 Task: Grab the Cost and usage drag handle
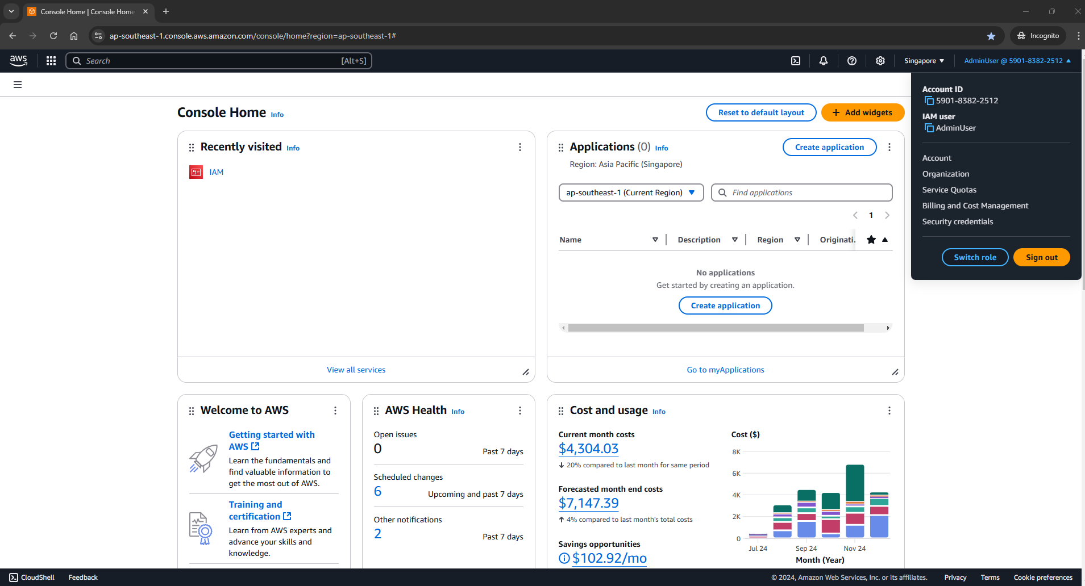click(561, 411)
